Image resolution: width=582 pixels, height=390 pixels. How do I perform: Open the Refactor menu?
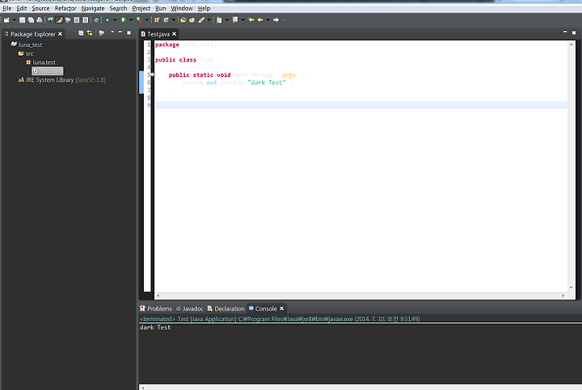(x=65, y=8)
